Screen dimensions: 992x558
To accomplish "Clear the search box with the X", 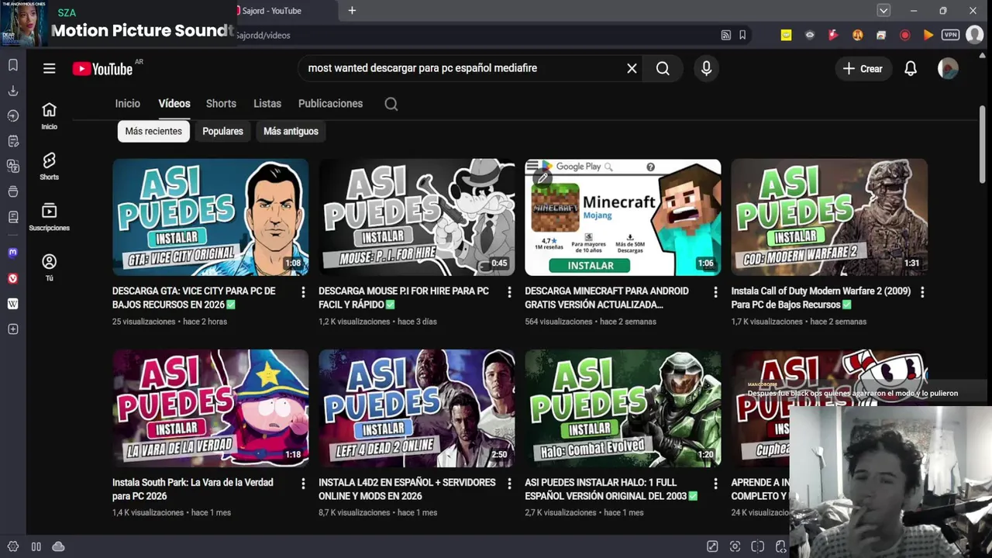I will 632,68.
